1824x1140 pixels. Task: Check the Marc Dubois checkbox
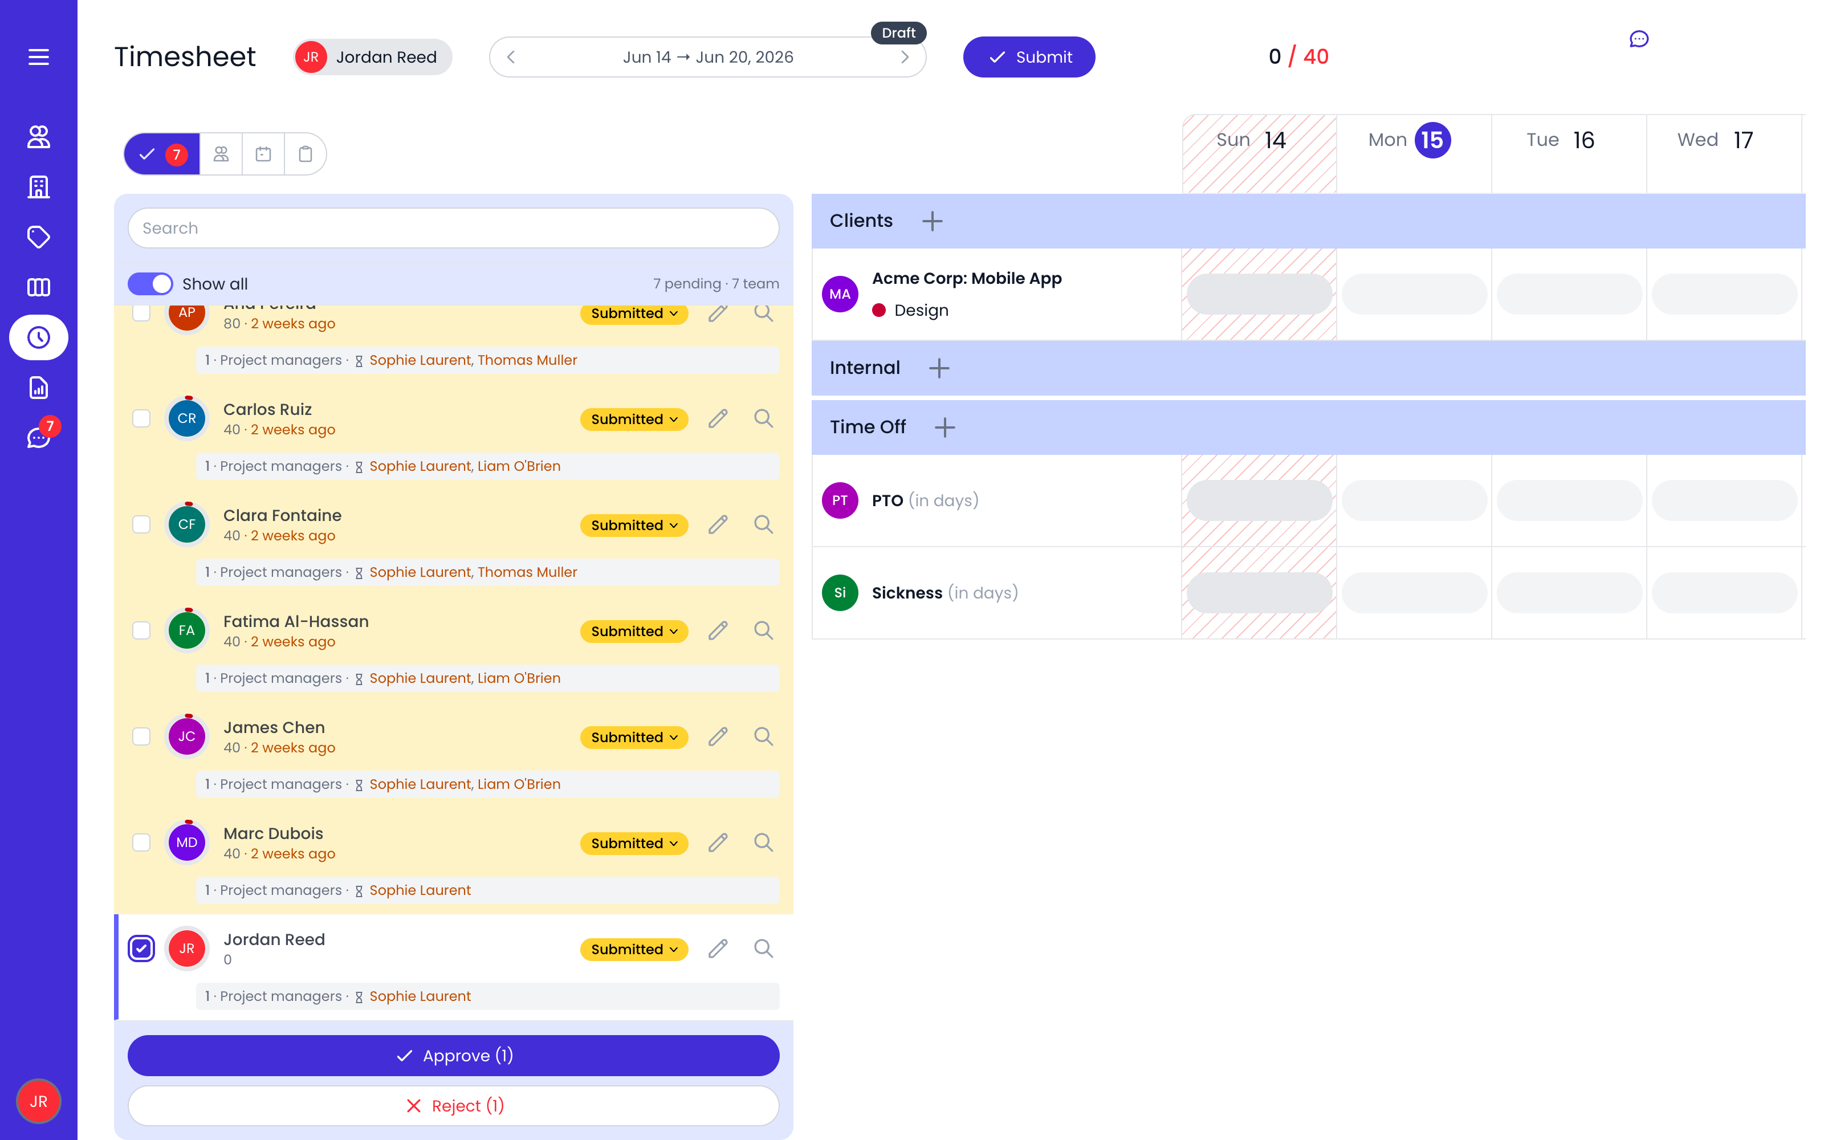tap(141, 843)
